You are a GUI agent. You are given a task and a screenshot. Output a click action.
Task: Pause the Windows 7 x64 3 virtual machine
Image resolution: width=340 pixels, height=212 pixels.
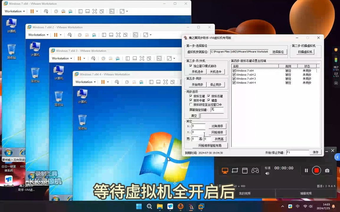(x=79, y=58)
